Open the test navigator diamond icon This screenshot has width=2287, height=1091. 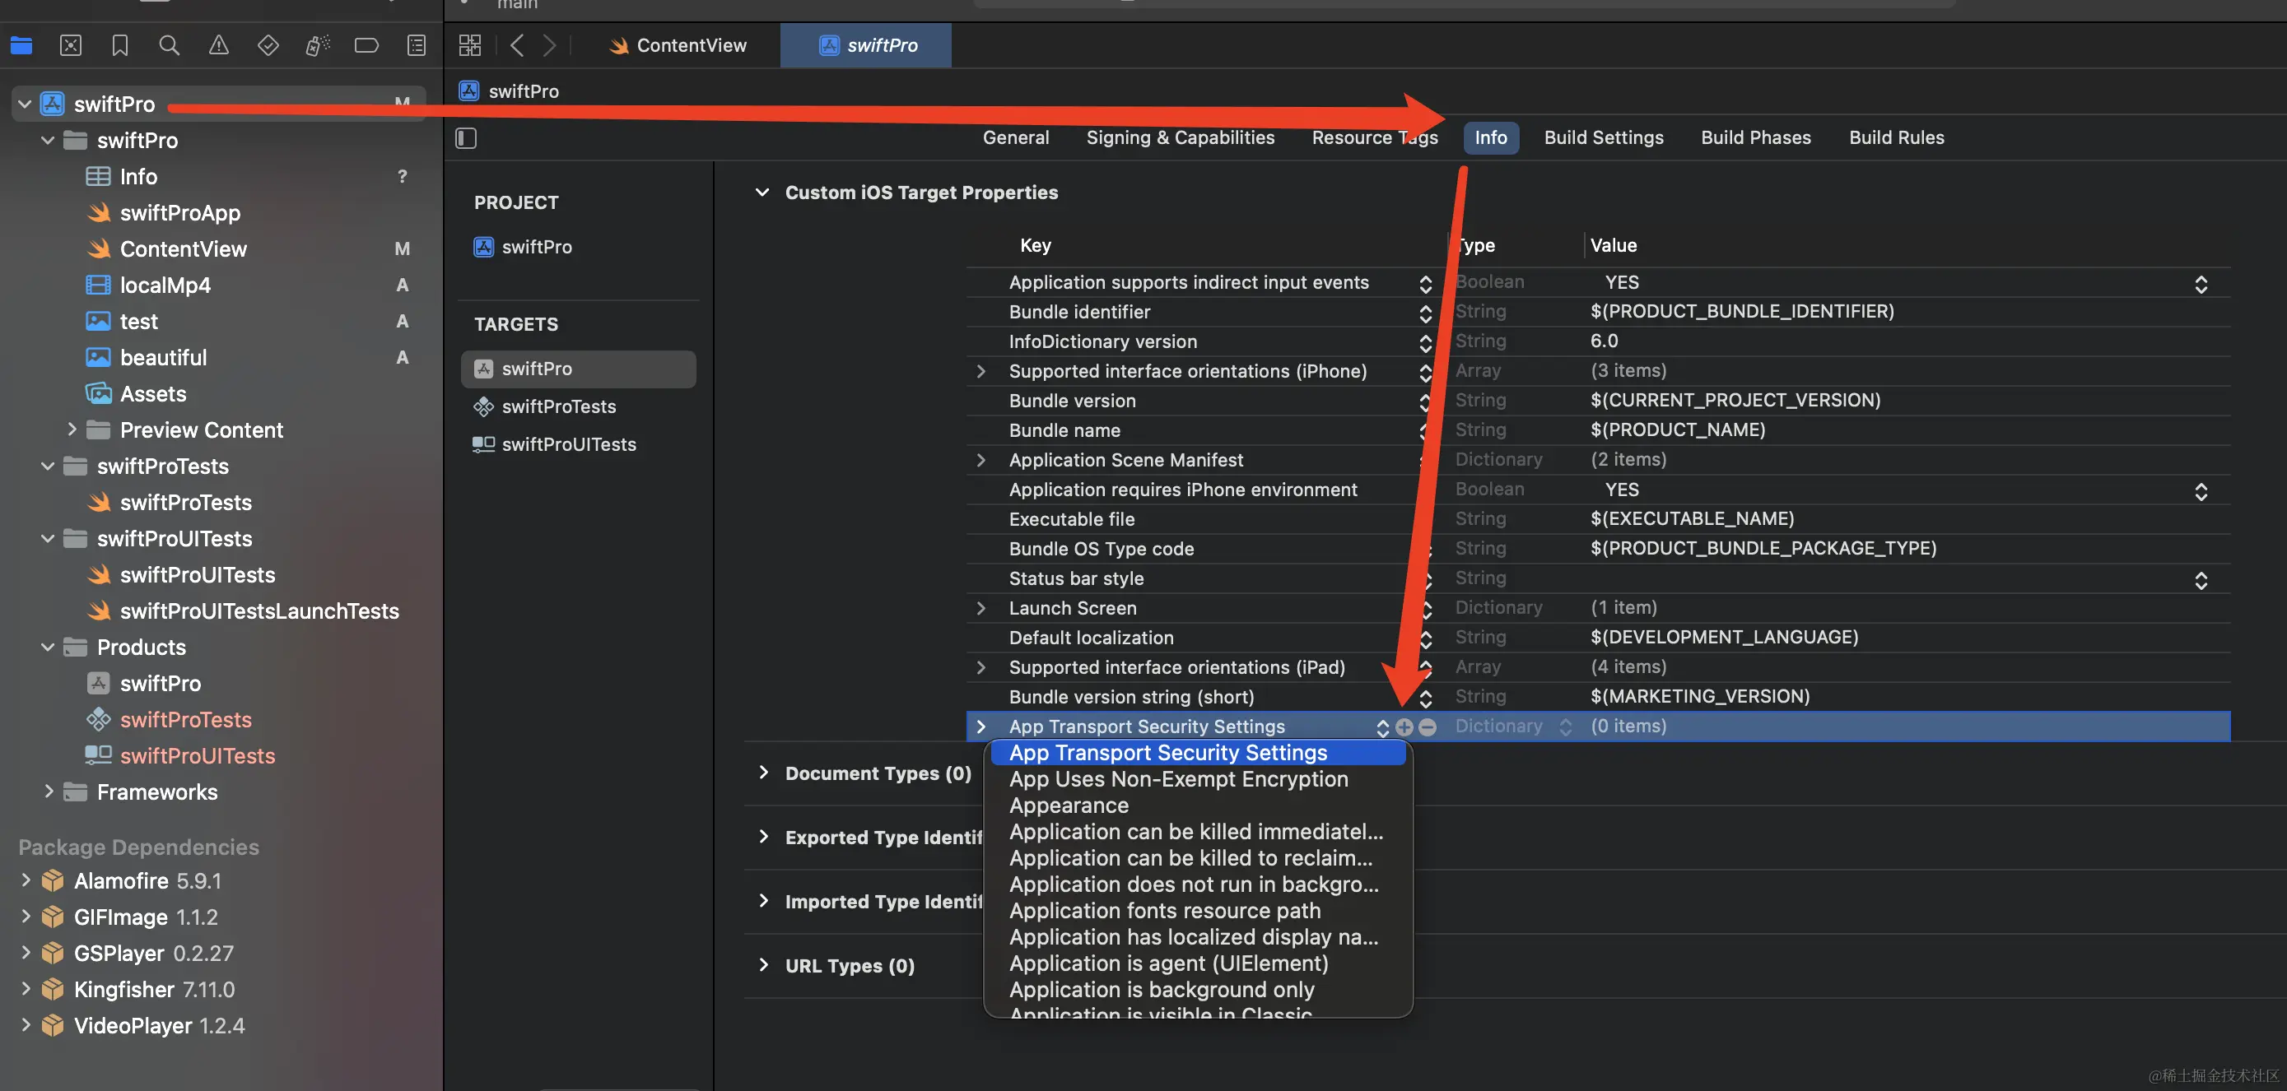coord(268,45)
